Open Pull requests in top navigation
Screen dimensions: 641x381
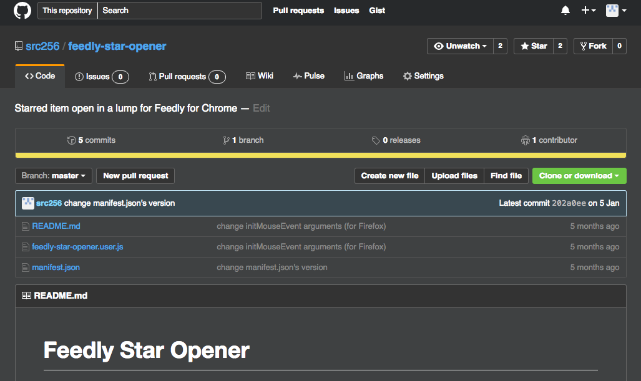click(298, 10)
